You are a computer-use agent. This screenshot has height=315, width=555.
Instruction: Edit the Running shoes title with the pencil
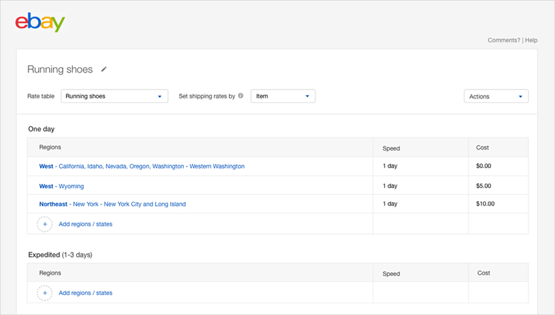point(104,69)
